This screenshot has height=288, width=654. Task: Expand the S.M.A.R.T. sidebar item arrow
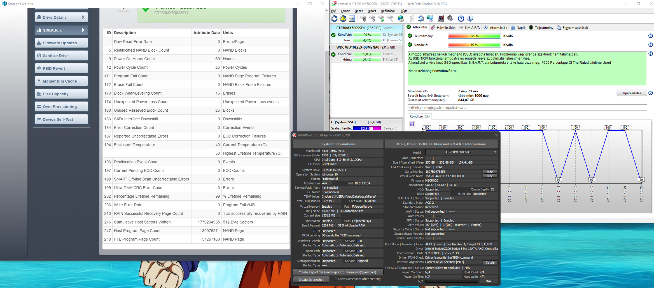pos(83,30)
